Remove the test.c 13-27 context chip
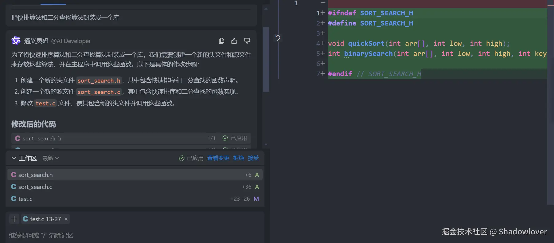554x243 pixels. pos(66,219)
